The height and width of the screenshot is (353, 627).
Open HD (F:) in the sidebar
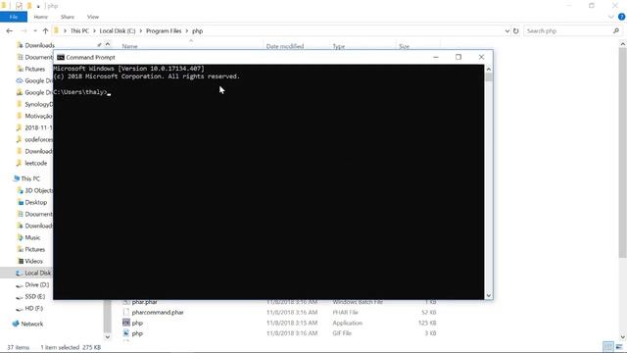(x=33, y=308)
